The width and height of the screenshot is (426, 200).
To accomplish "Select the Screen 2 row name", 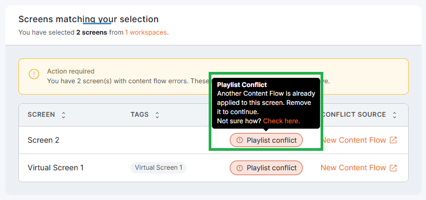I will pos(43,140).
